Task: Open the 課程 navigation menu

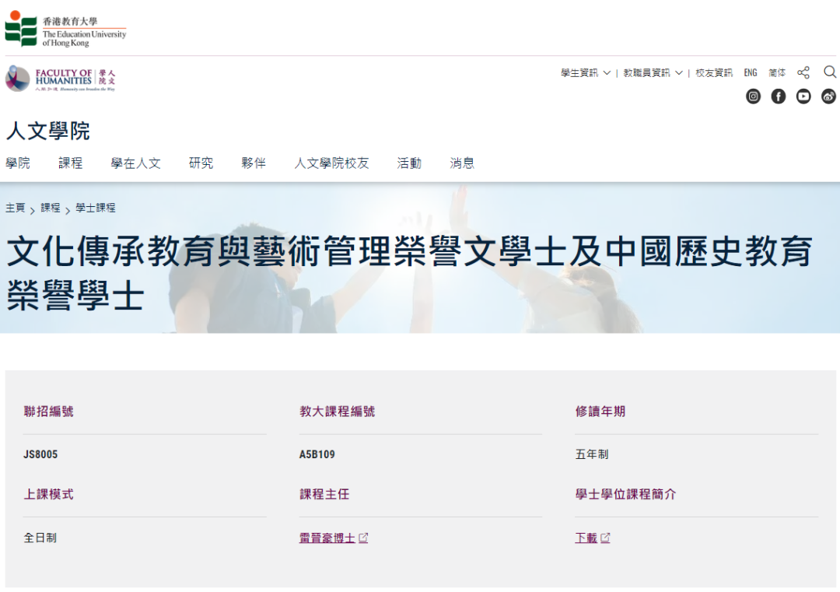Action: (x=70, y=163)
